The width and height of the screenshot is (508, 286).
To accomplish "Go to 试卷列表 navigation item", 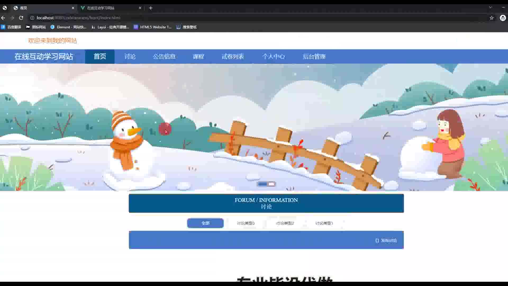I will coord(233,56).
